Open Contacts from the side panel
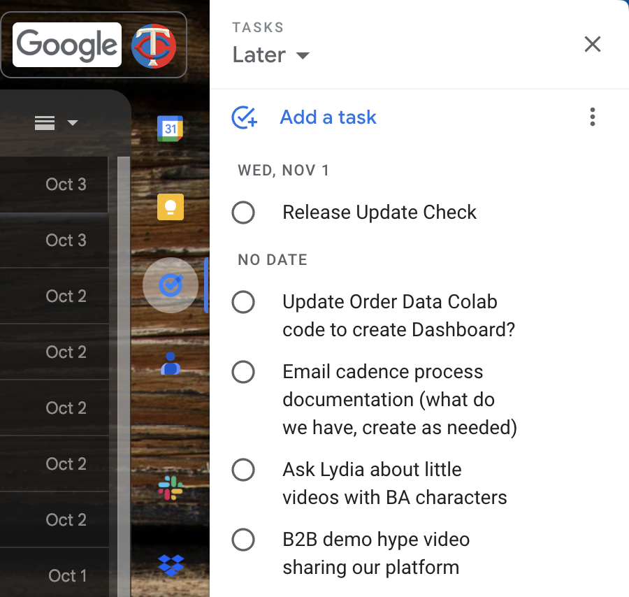 [x=170, y=364]
